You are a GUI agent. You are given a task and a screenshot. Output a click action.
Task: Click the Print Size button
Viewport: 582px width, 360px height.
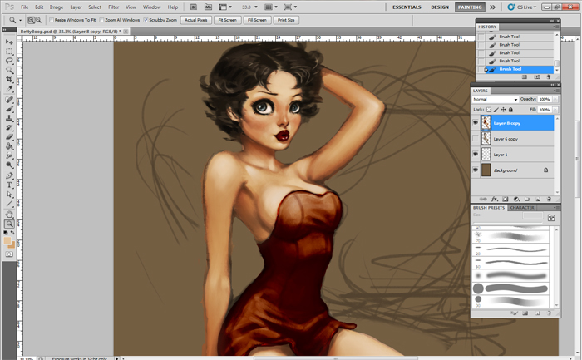pos(286,20)
